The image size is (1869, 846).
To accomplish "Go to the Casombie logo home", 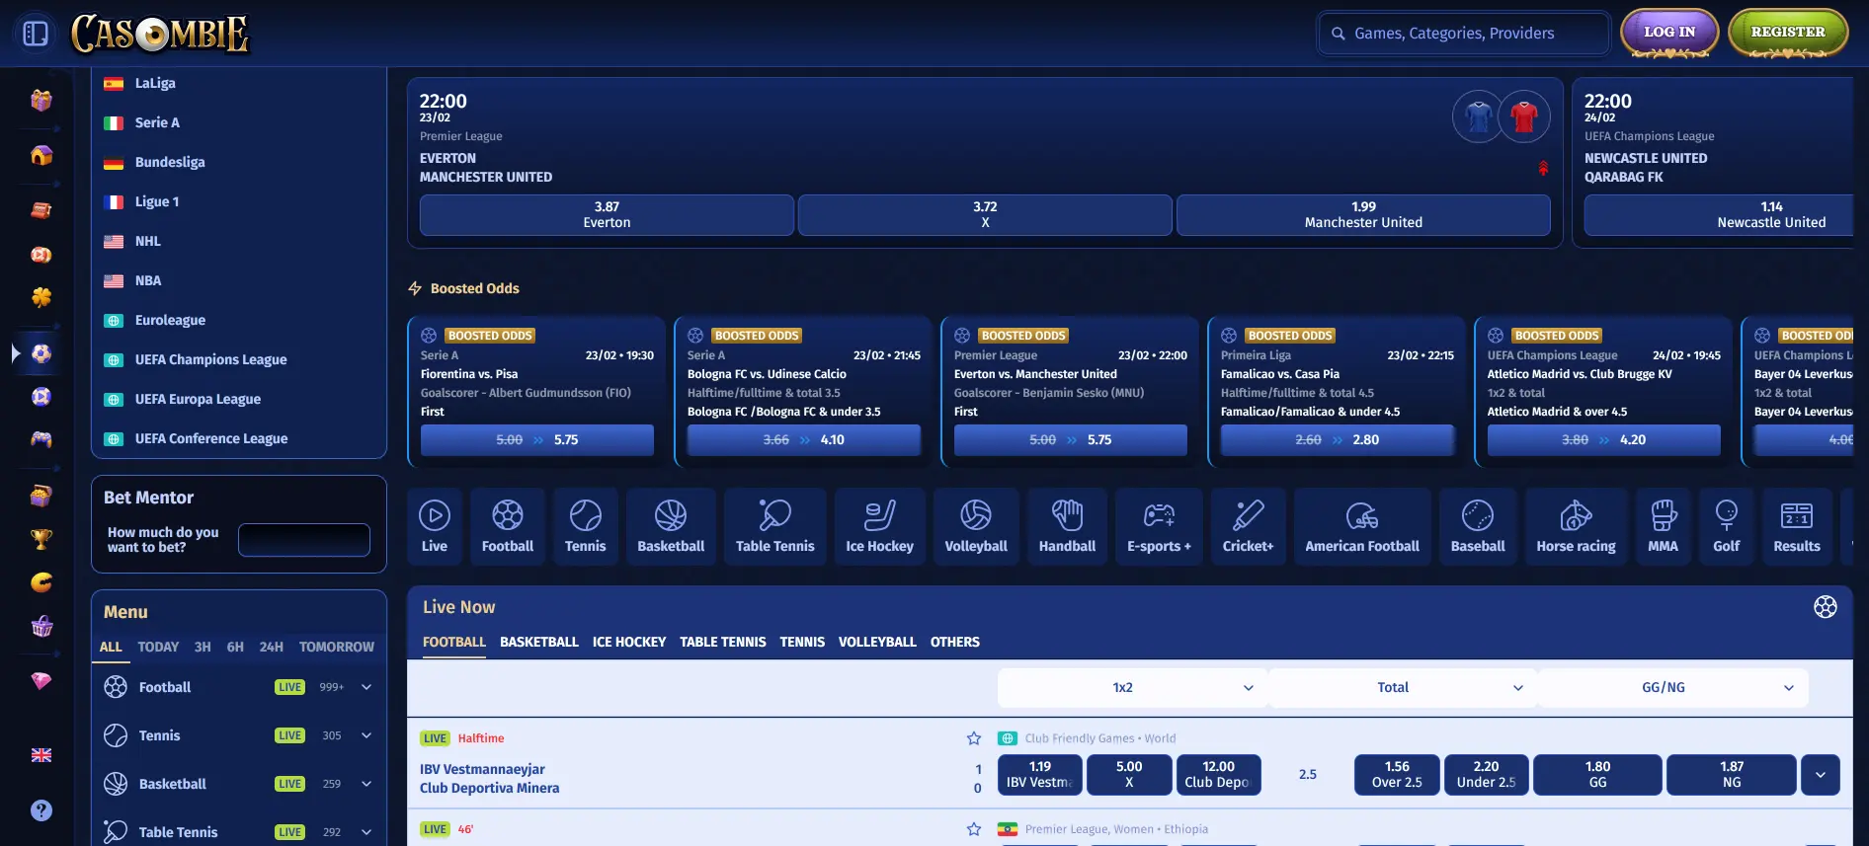I will point(160,34).
